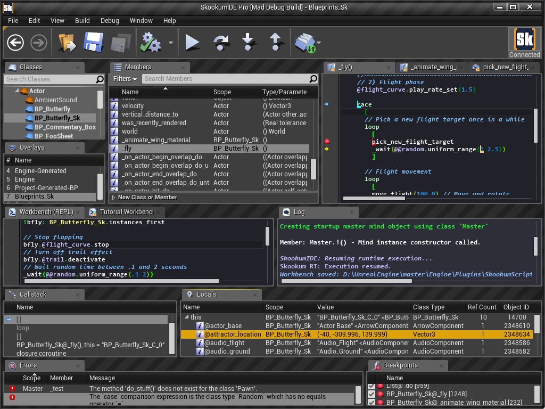Sort Locals by the Ref Count column header

pos(482,307)
